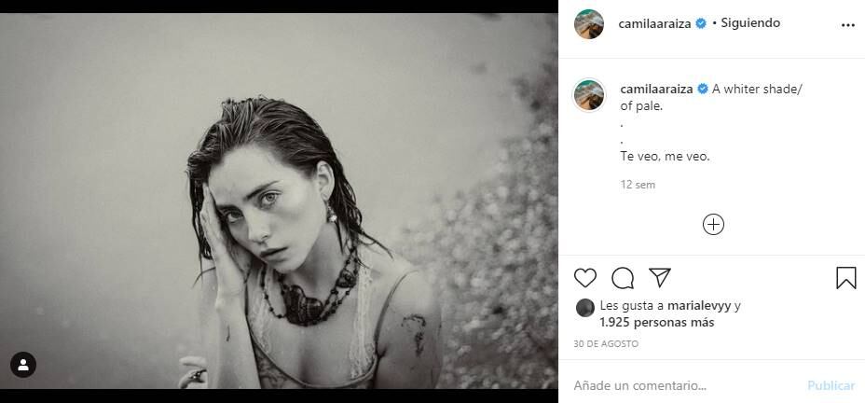The image size is (865, 403).
Task: Toggle the Siguiendo follow status
Action: click(x=751, y=23)
